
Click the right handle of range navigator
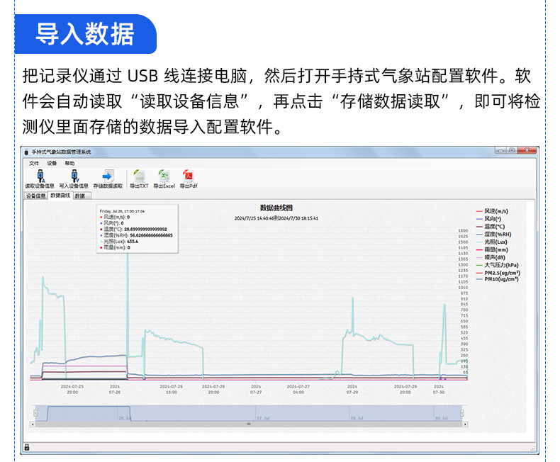[x=463, y=413]
